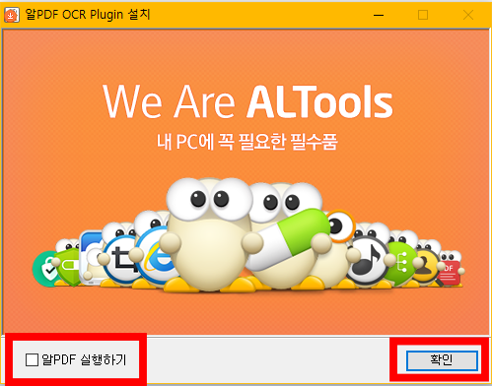
Task: Click the We Are ALTools banner image
Action: pos(246,182)
